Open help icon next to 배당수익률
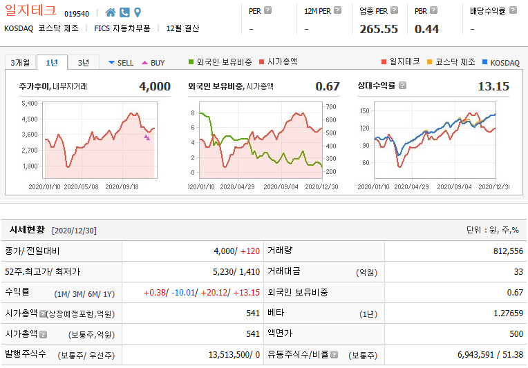Image resolution: width=528 pixels, height=368 pixels. [x=513, y=10]
